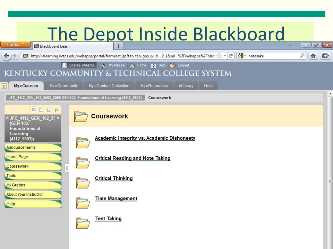Click the vertical scrollbar thumb
Screen dimensions: 333x249
[330, 181]
